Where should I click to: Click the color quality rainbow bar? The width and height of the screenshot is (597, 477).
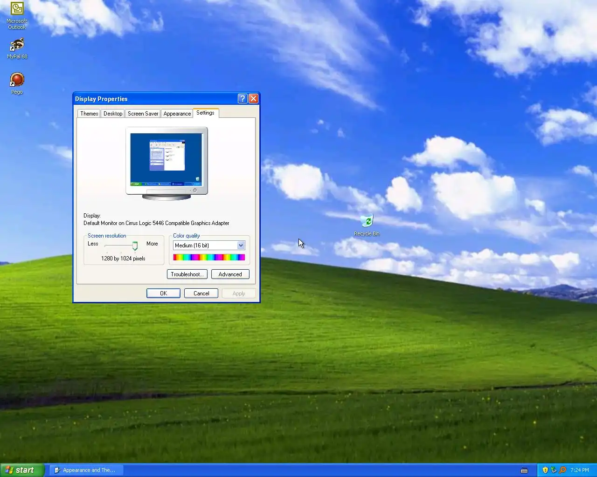point(209,257)
